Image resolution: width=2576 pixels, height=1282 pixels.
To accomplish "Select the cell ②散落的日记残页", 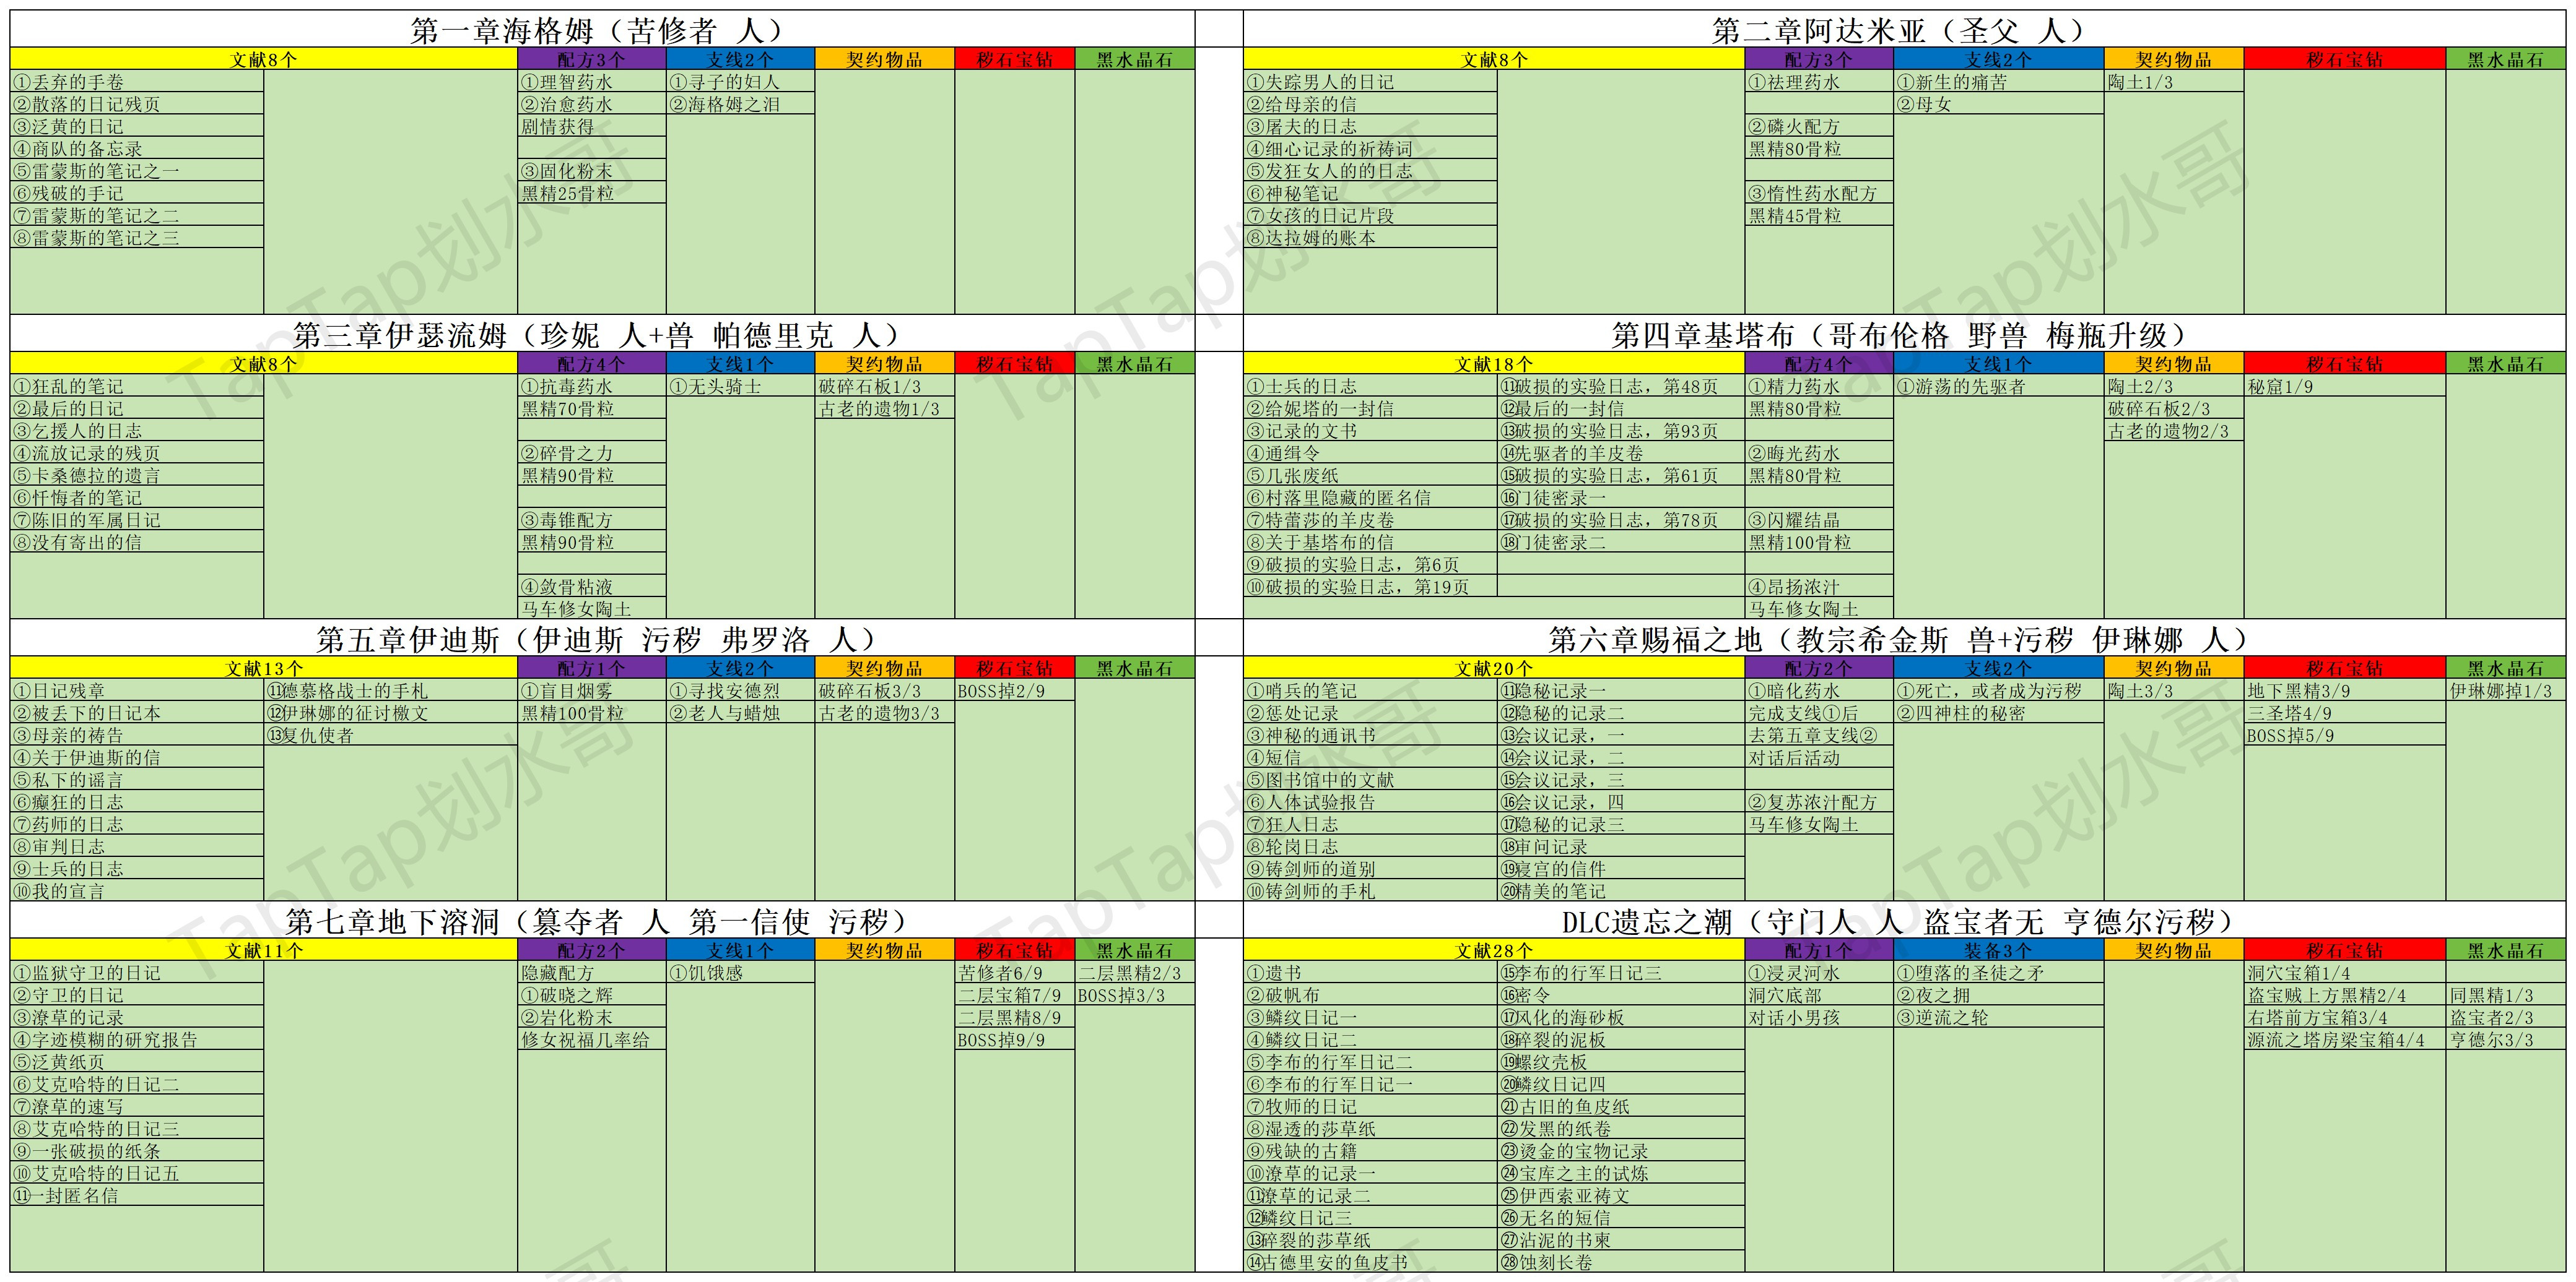I will pos(137,104).
